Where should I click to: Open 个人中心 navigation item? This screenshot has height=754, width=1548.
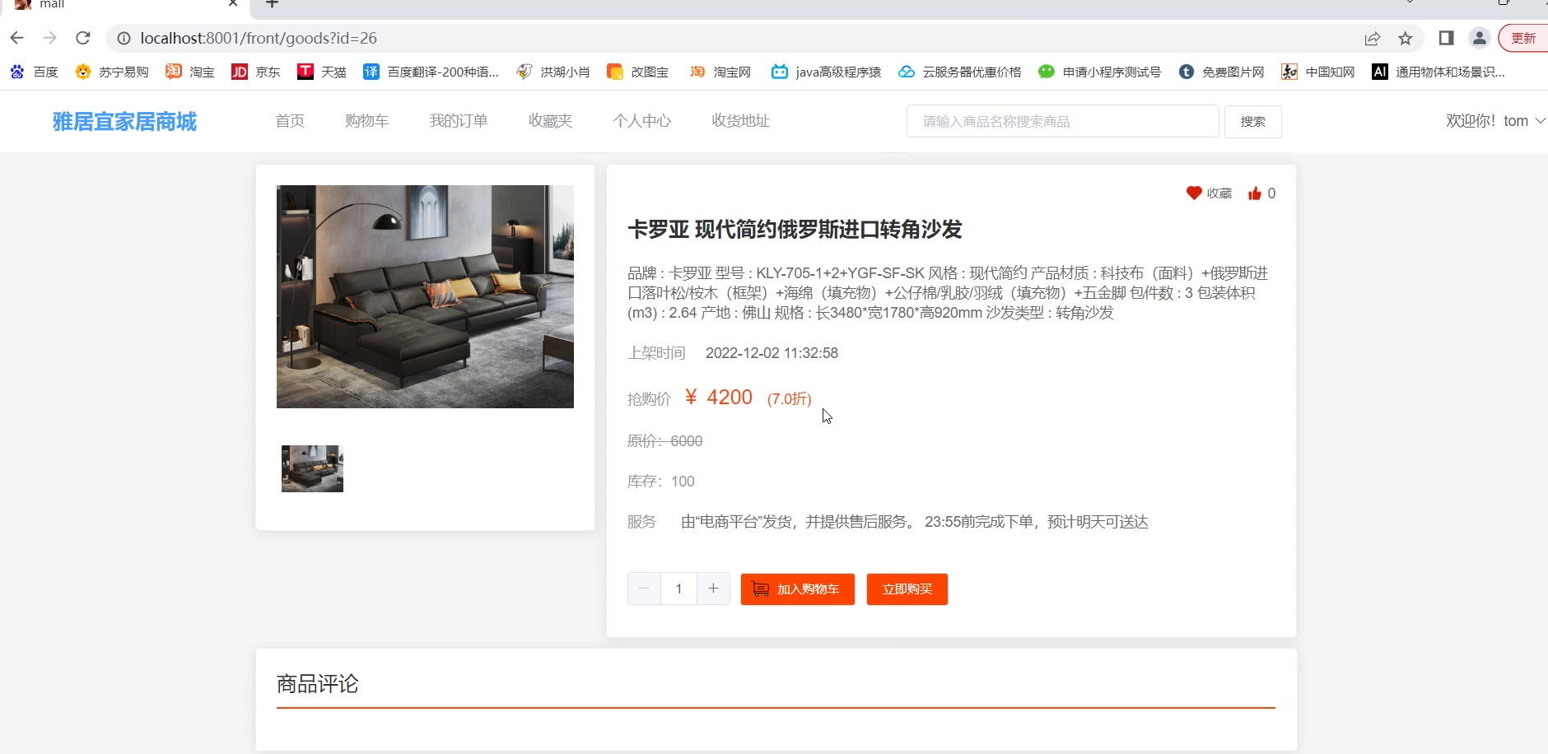(x=642, y=121)
